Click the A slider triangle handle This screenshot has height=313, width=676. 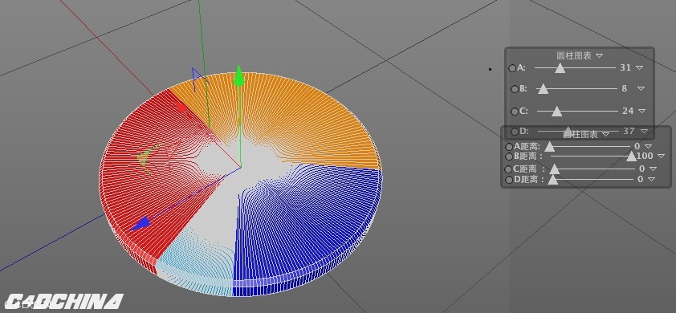(x=560, y=67)
